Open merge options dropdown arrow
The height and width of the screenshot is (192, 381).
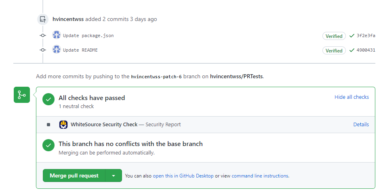pos(114,176)
